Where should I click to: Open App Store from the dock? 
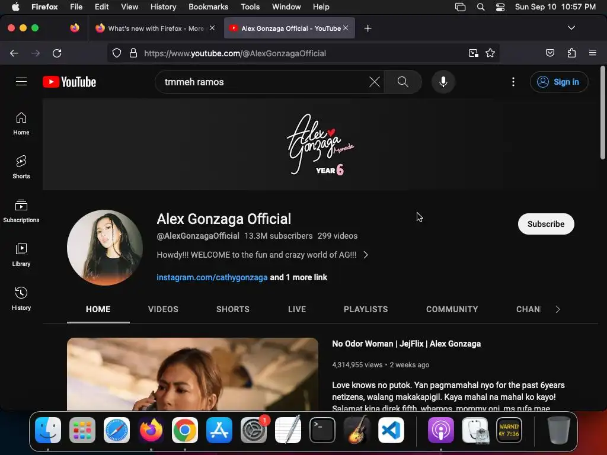click(x=219, y=430)
